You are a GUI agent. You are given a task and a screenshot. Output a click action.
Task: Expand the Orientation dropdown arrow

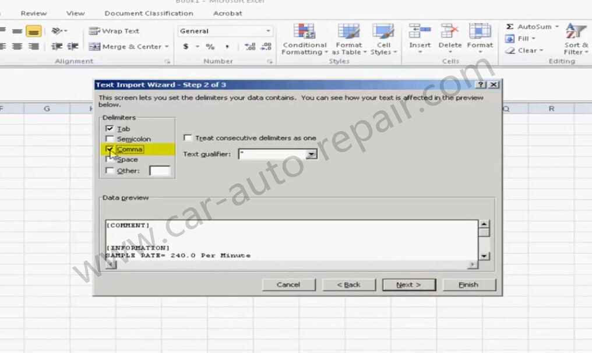point(65,31)
